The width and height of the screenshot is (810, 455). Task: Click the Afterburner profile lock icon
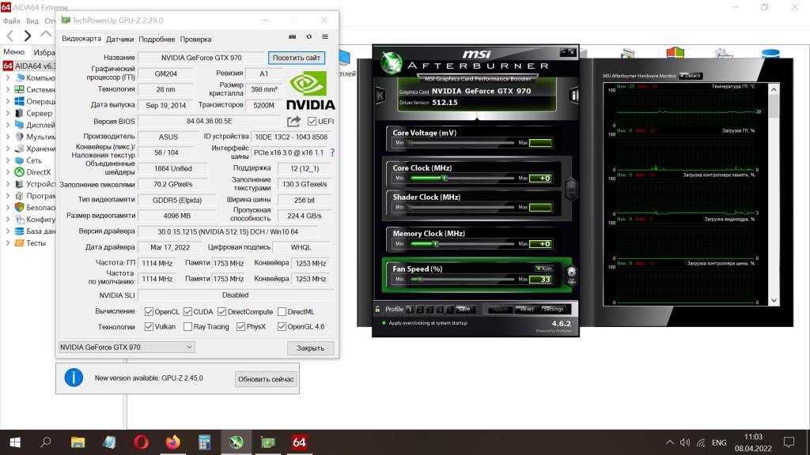point(377,309)
